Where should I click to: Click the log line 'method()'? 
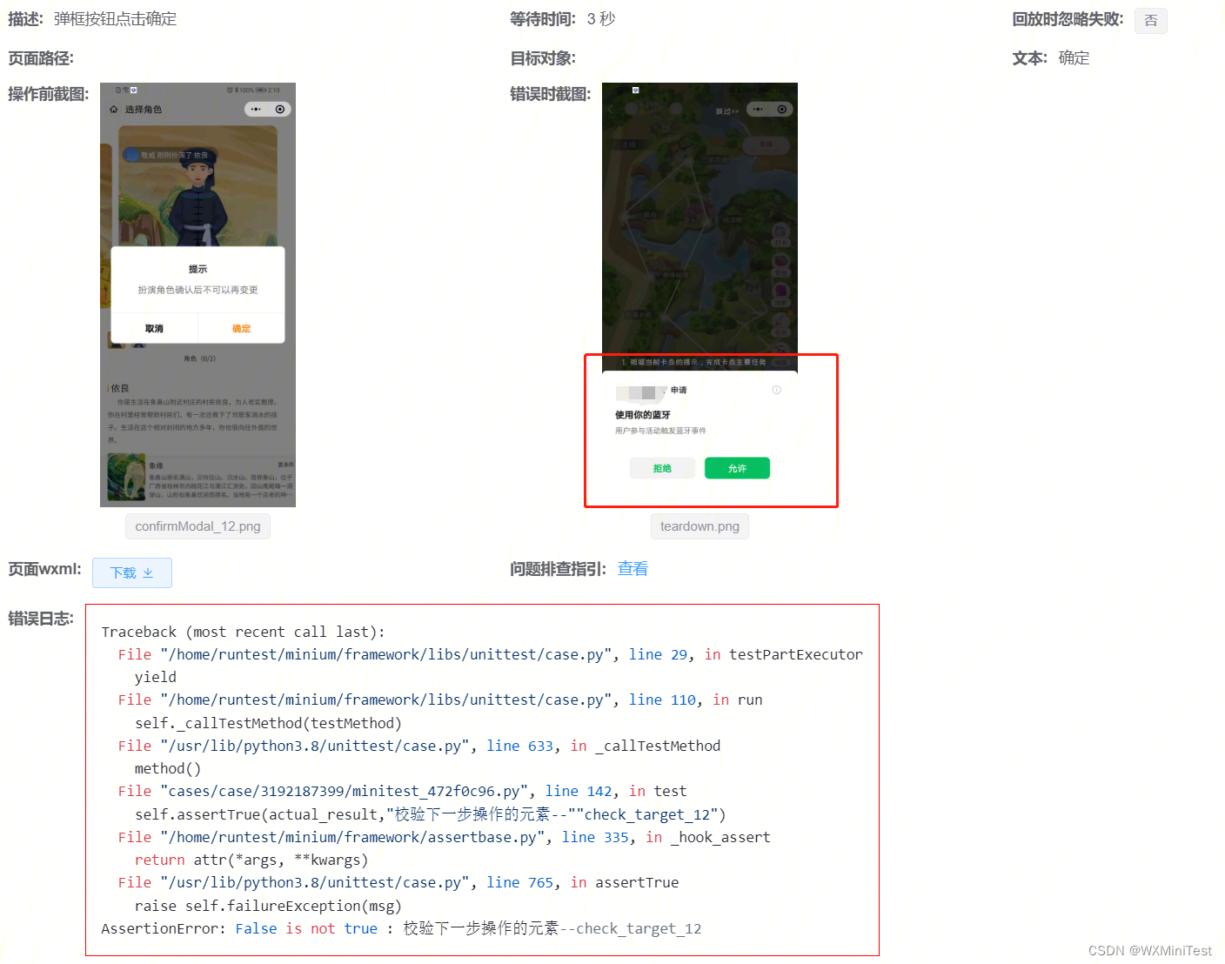click(167, 768)
